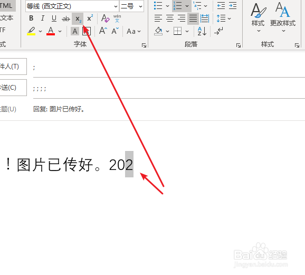Apply distributed alignment
Viewport: 305px width, 275px height.
click(x=205, y=18)
